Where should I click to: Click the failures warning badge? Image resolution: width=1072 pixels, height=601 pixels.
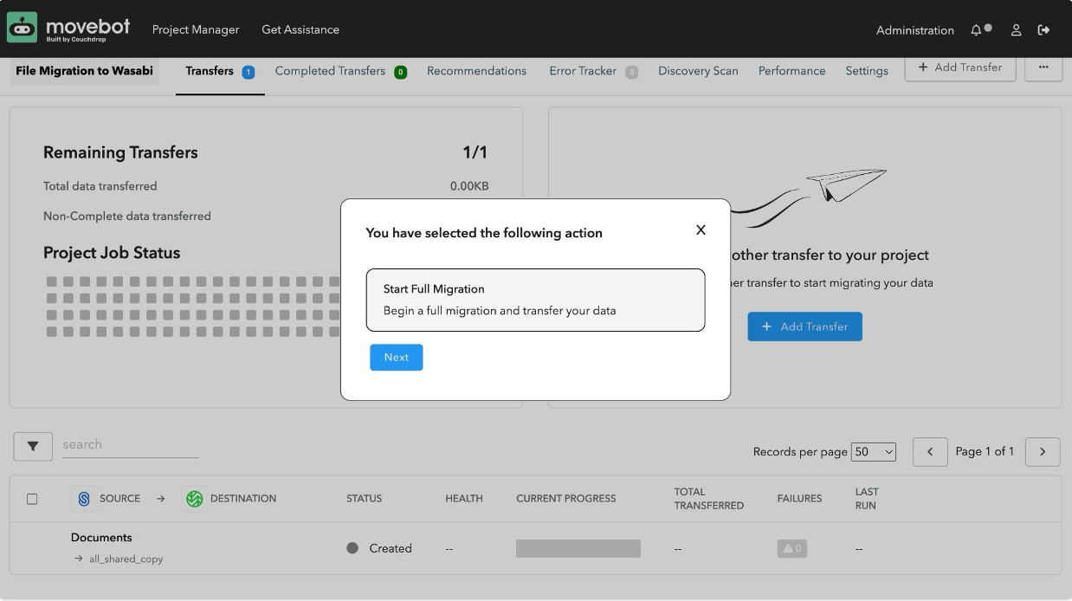click(792, 548)
